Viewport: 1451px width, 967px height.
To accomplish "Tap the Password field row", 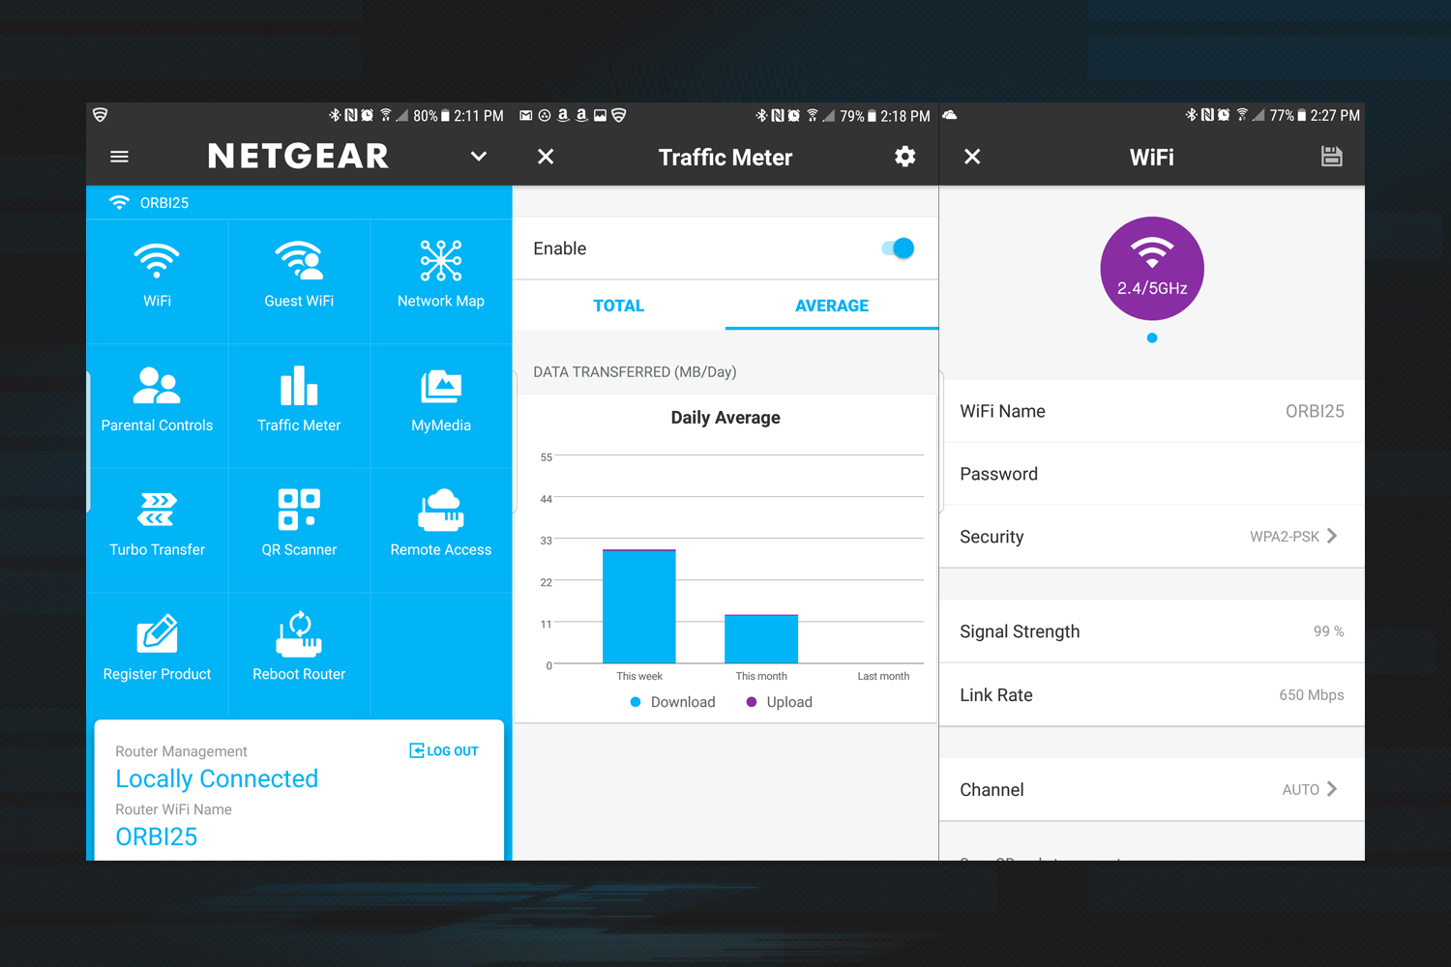I will (1152, 474).
